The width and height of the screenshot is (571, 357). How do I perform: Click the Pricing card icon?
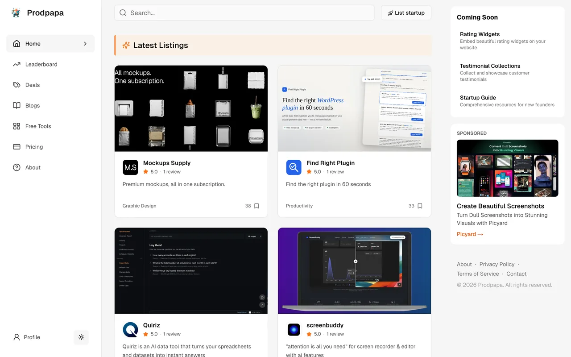point(17,147)
